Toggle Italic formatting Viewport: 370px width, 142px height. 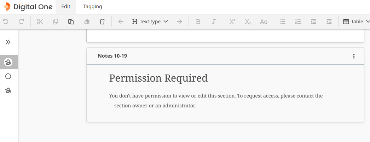214,22
